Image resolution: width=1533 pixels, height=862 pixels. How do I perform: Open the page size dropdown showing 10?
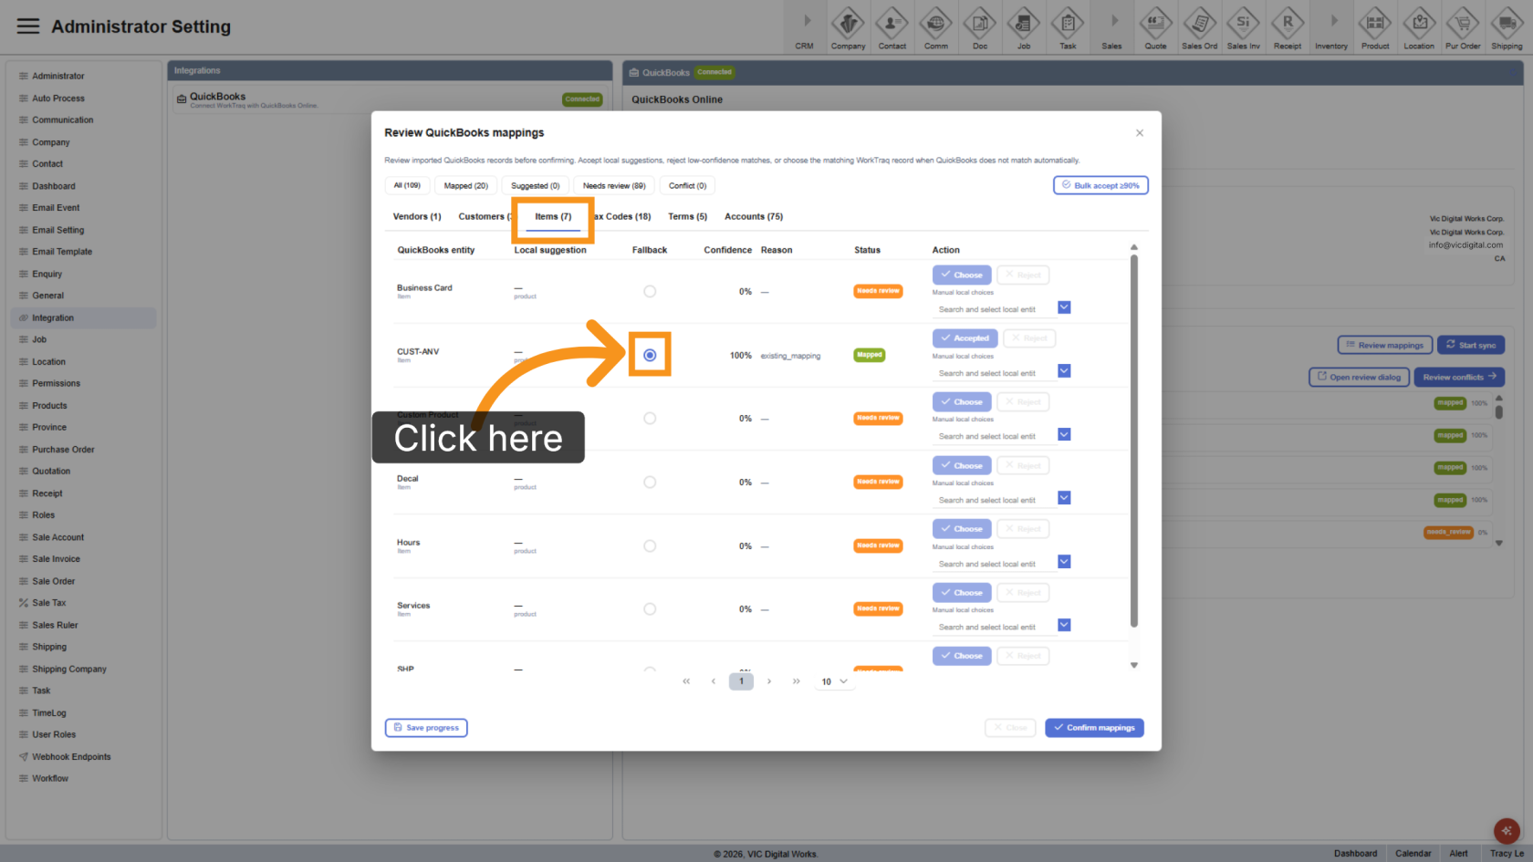[834, 681]
